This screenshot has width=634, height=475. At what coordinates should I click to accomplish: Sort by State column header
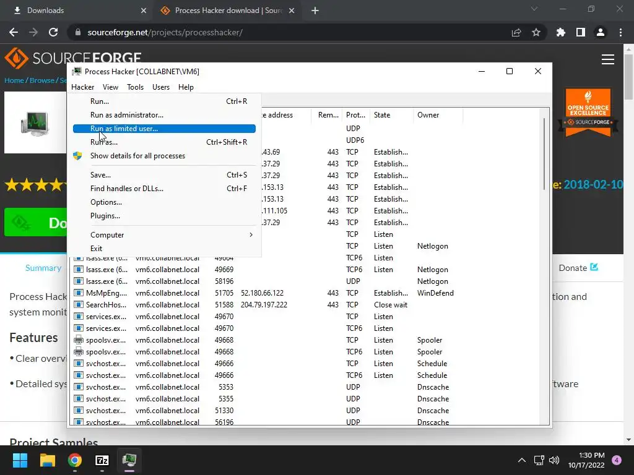click(391, 115)
